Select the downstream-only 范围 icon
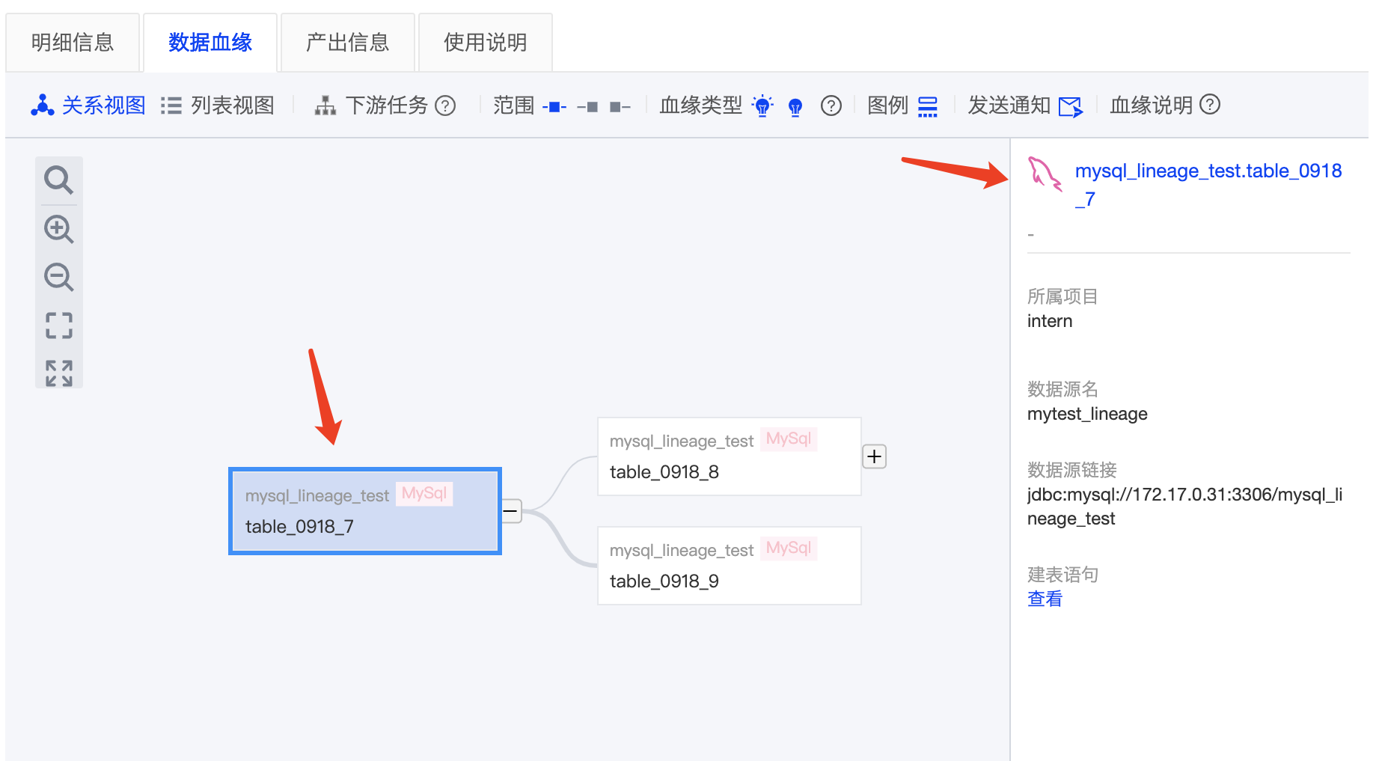 tap(620, 106)
